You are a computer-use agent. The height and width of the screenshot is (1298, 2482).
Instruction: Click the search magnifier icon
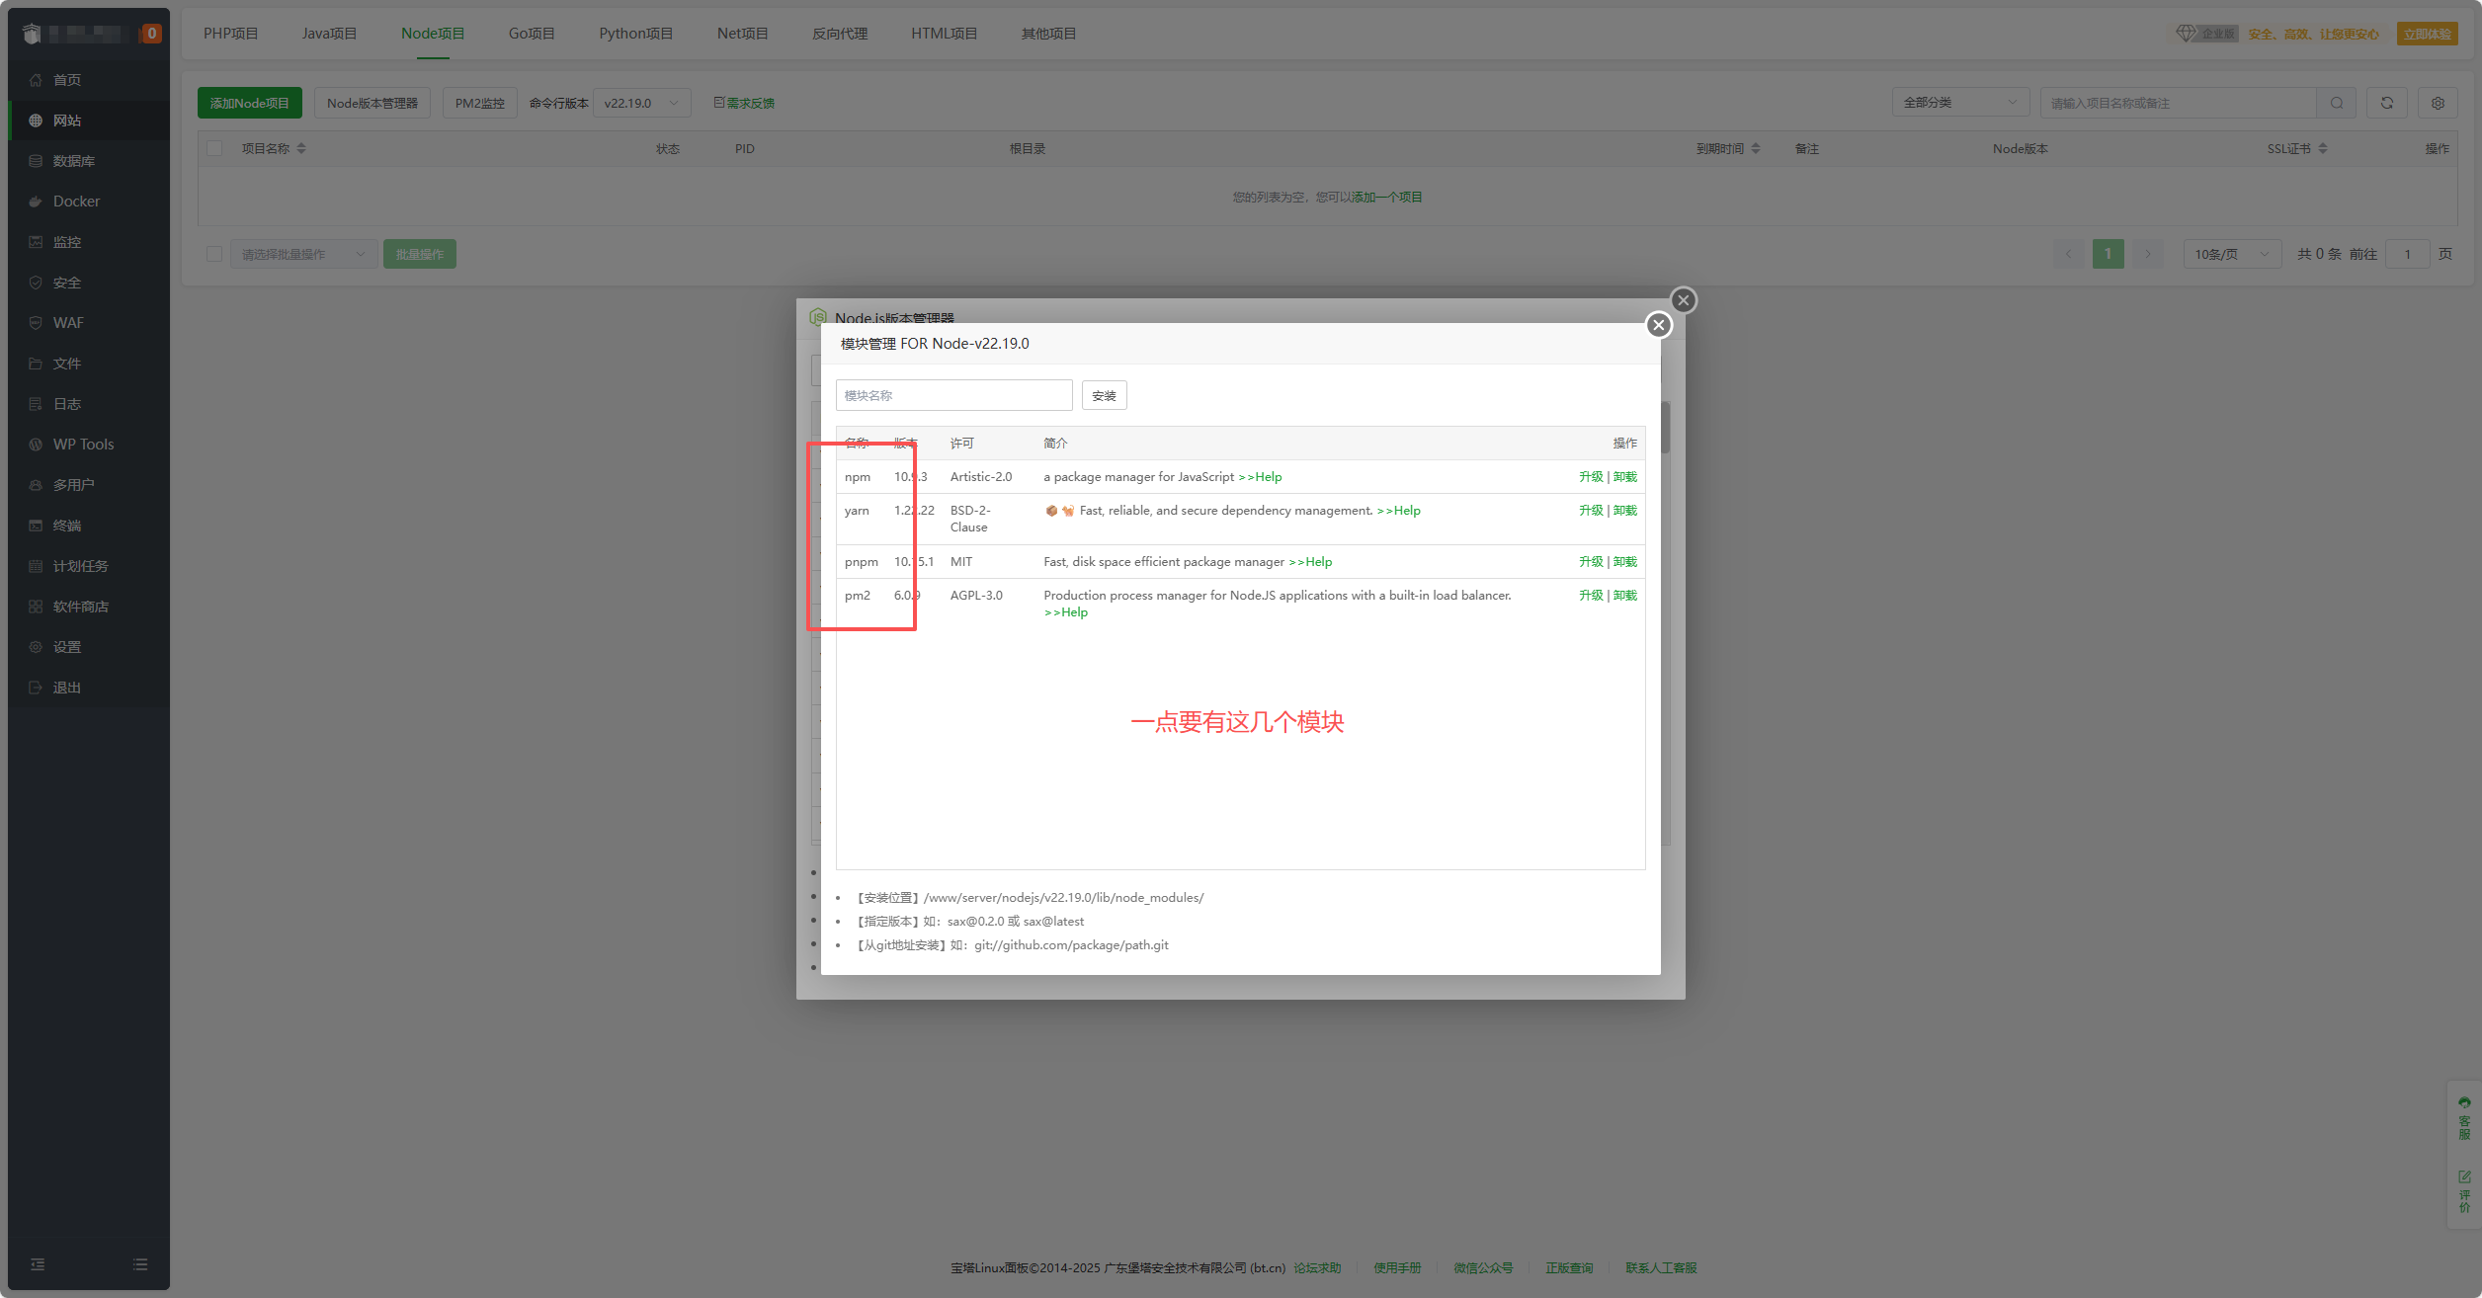[2336, 103]
